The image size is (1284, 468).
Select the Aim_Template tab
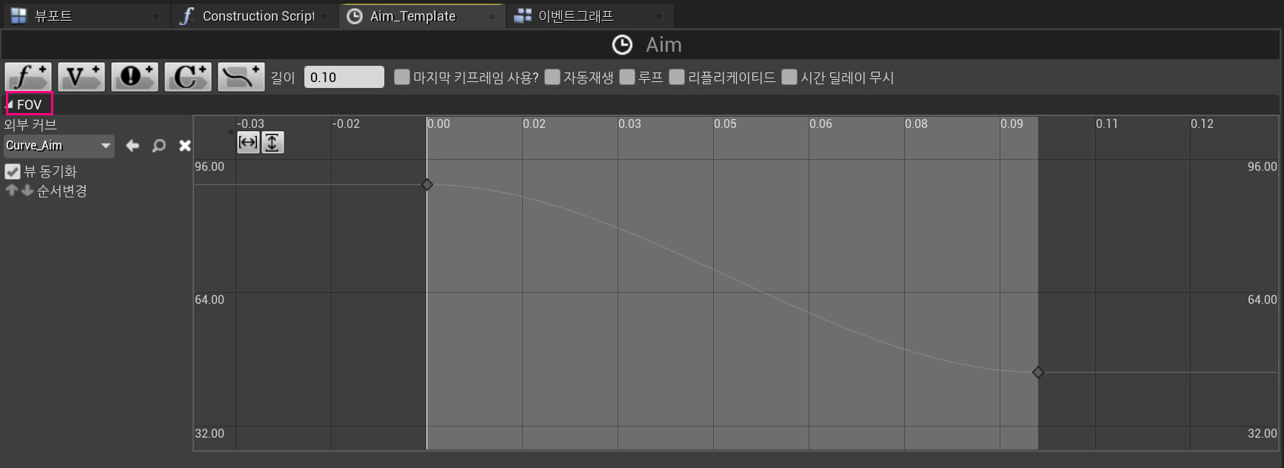422,16
